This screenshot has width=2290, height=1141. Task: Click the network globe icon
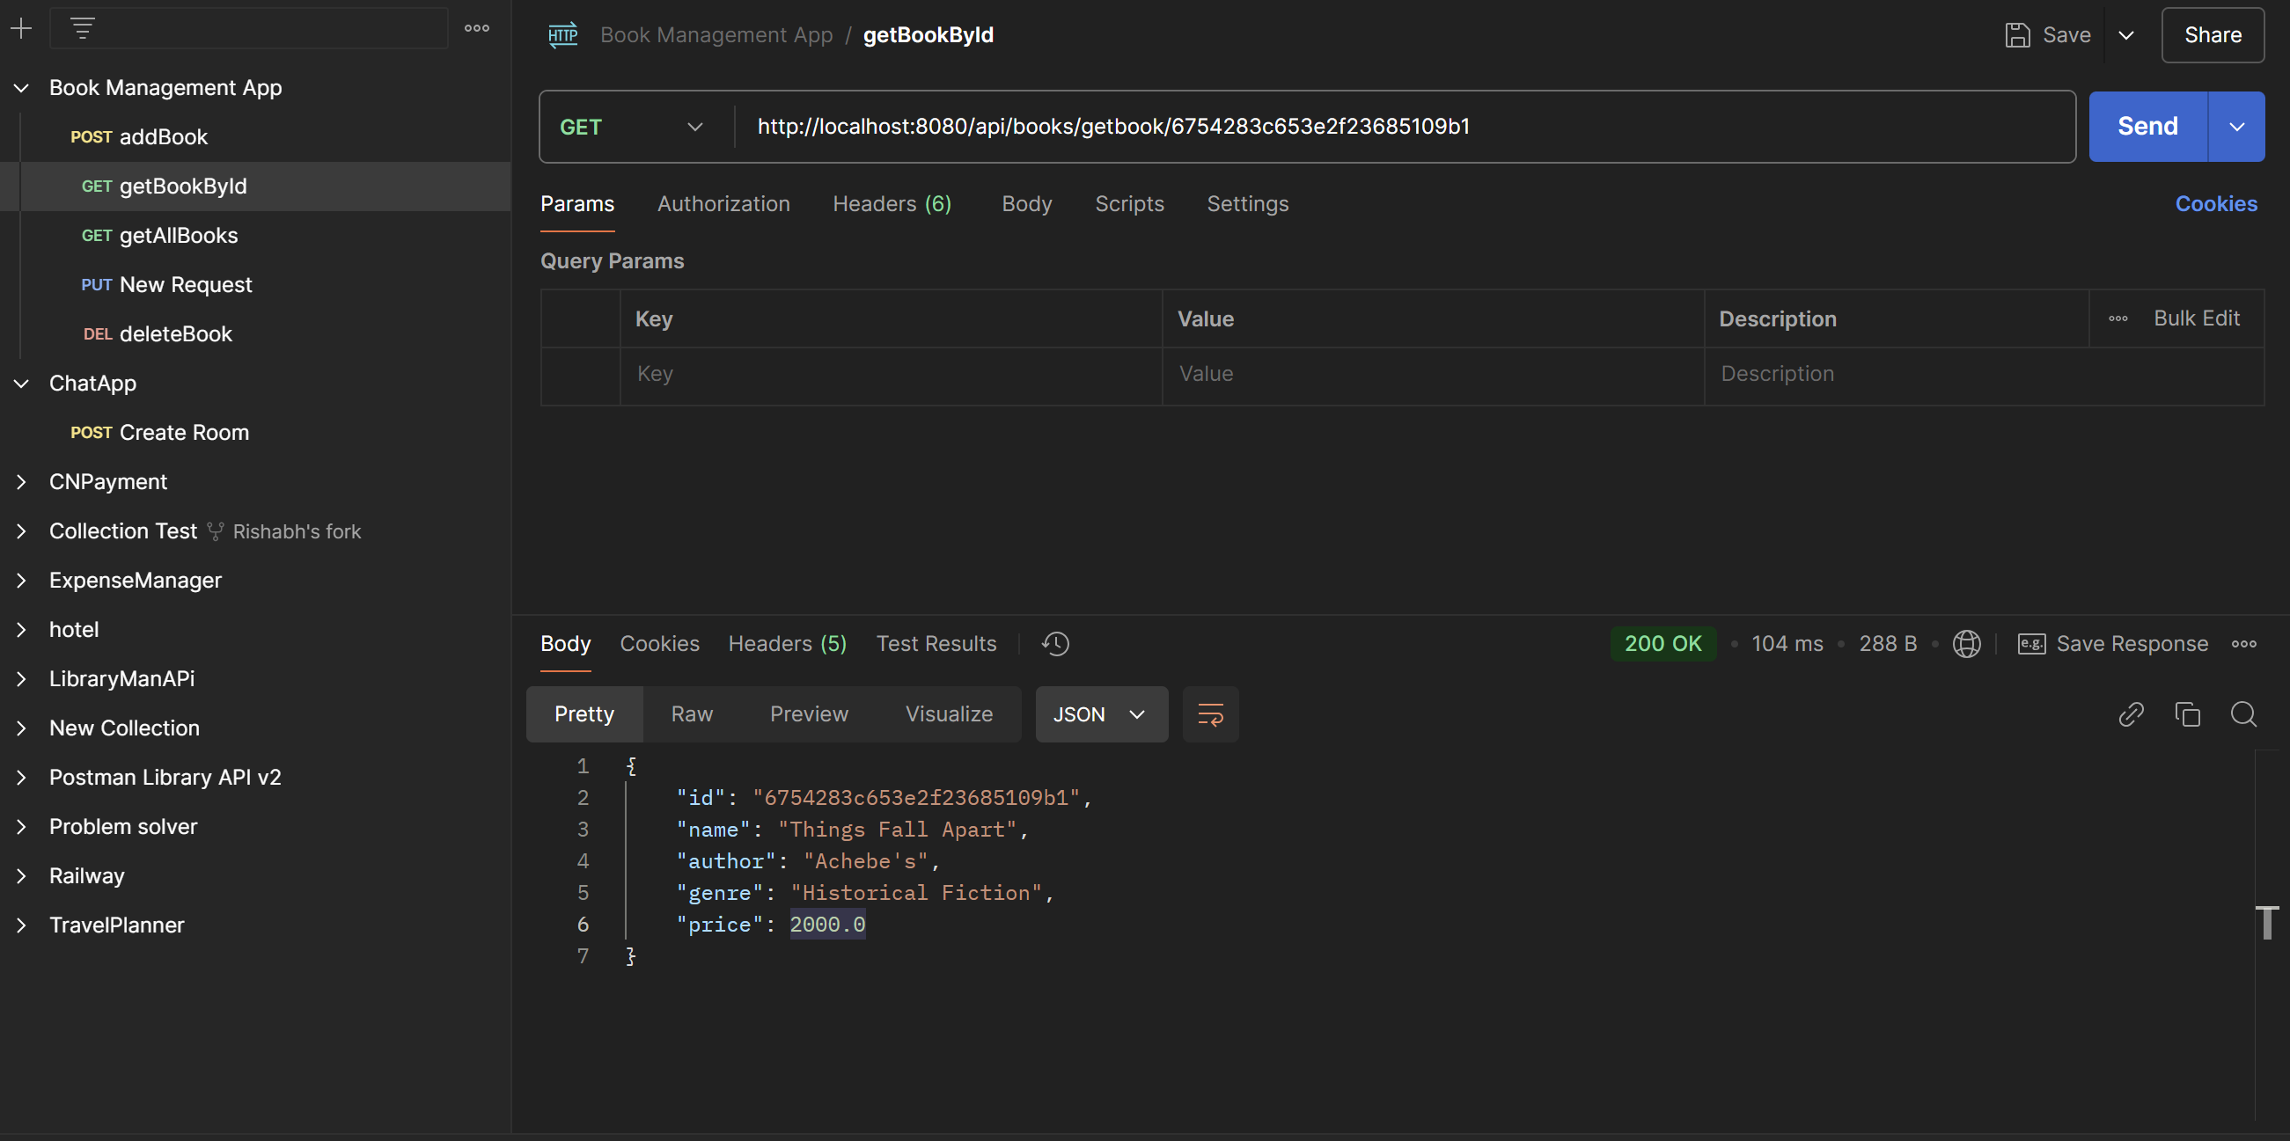pyautogui.click(x=1966, y=643)
